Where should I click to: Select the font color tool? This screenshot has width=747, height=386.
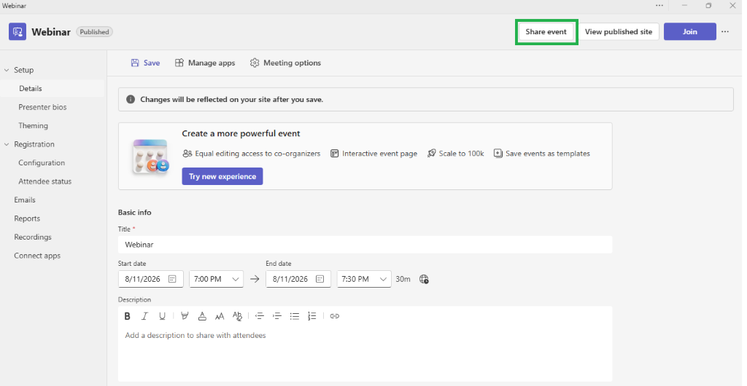pos(202,316)
